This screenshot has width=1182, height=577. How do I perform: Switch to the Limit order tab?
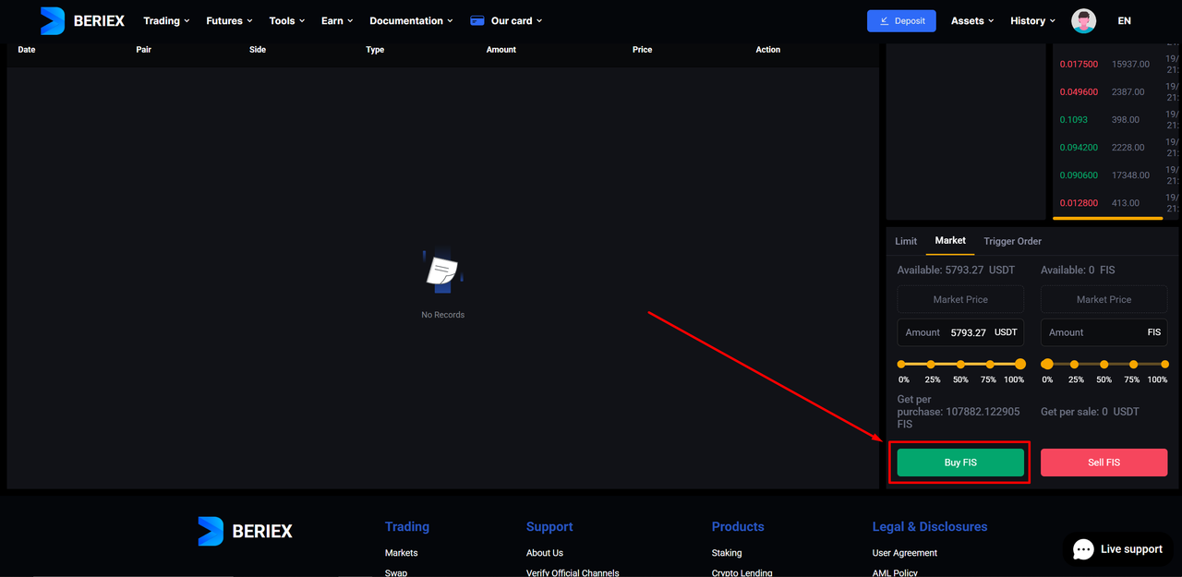[x=906, y=241]
